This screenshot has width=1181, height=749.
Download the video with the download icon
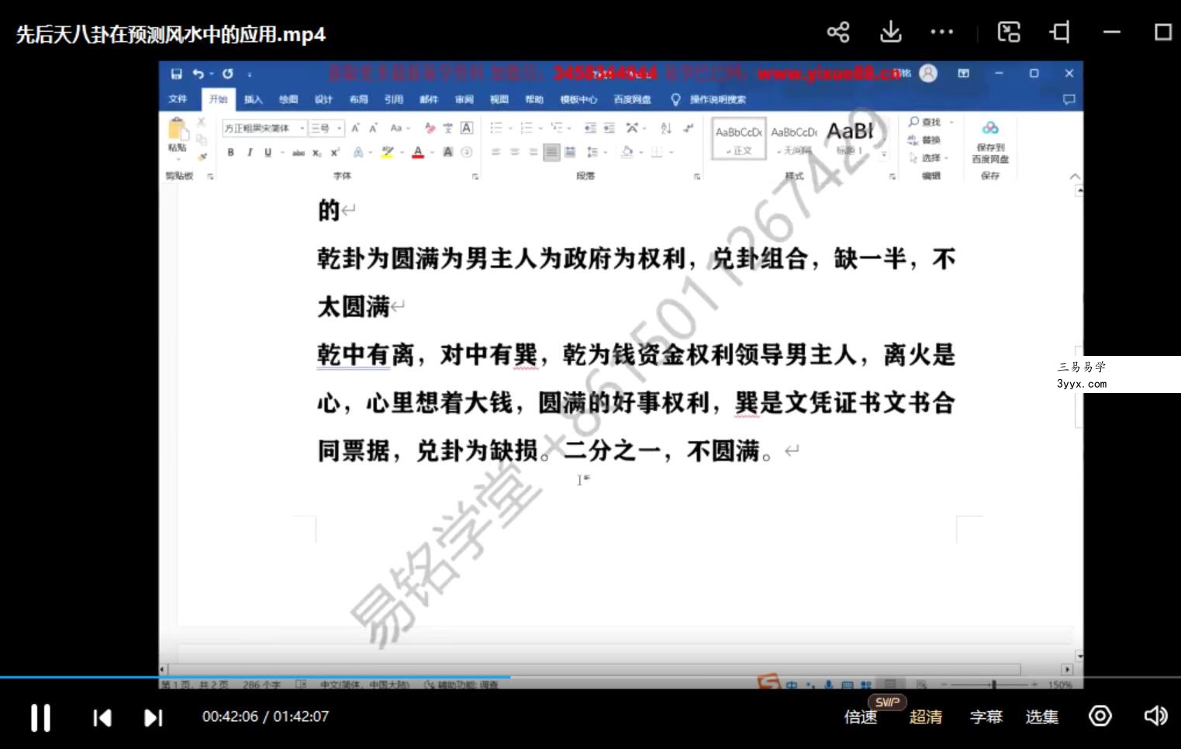pos(891,32)
